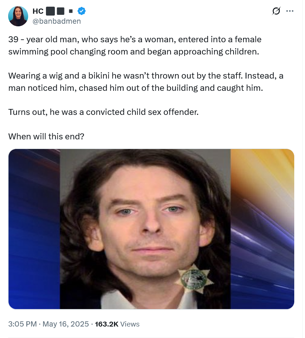Click the orange panel right of mugshot
This screenshot has height=338, width=305.
[x=262, y=229]
